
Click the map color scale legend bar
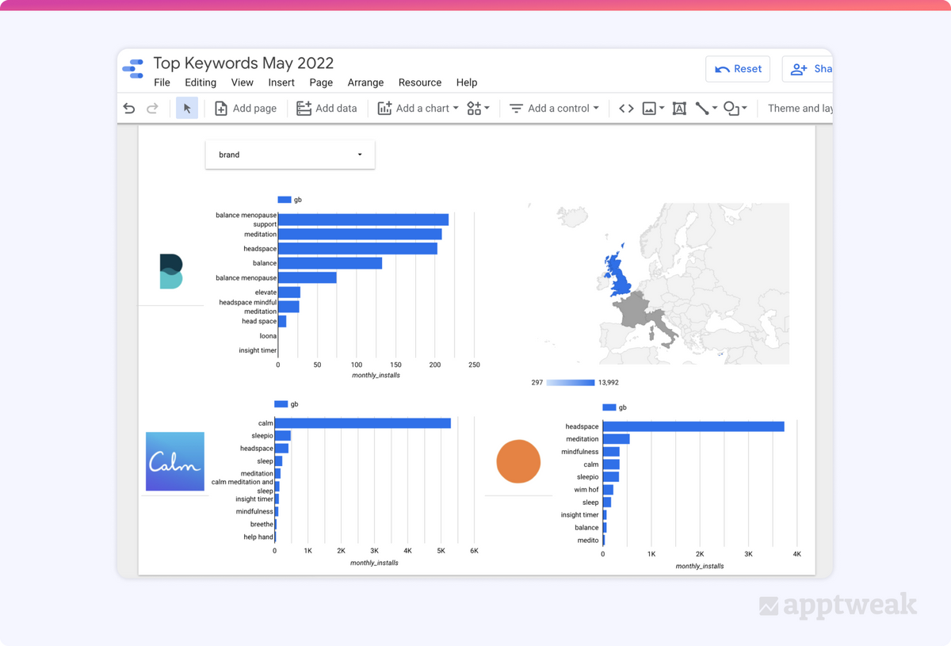coord(570,382)
